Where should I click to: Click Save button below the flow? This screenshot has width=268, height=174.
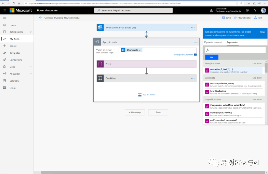pyautogui.click(x=158, y=112)
